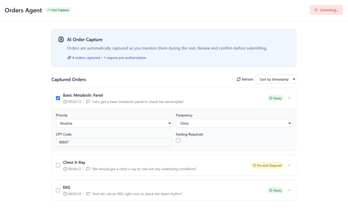Click the quote about checking her heart rhythm

pyautogui.click(x=137, y=194)
